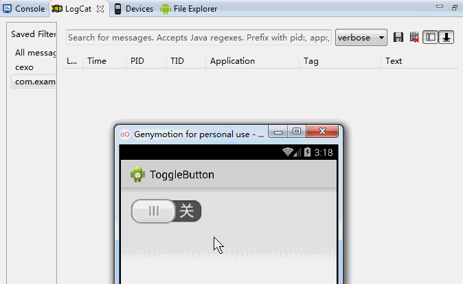Select the cexo saved filter
Screen dimensions: 463x284
24,67
